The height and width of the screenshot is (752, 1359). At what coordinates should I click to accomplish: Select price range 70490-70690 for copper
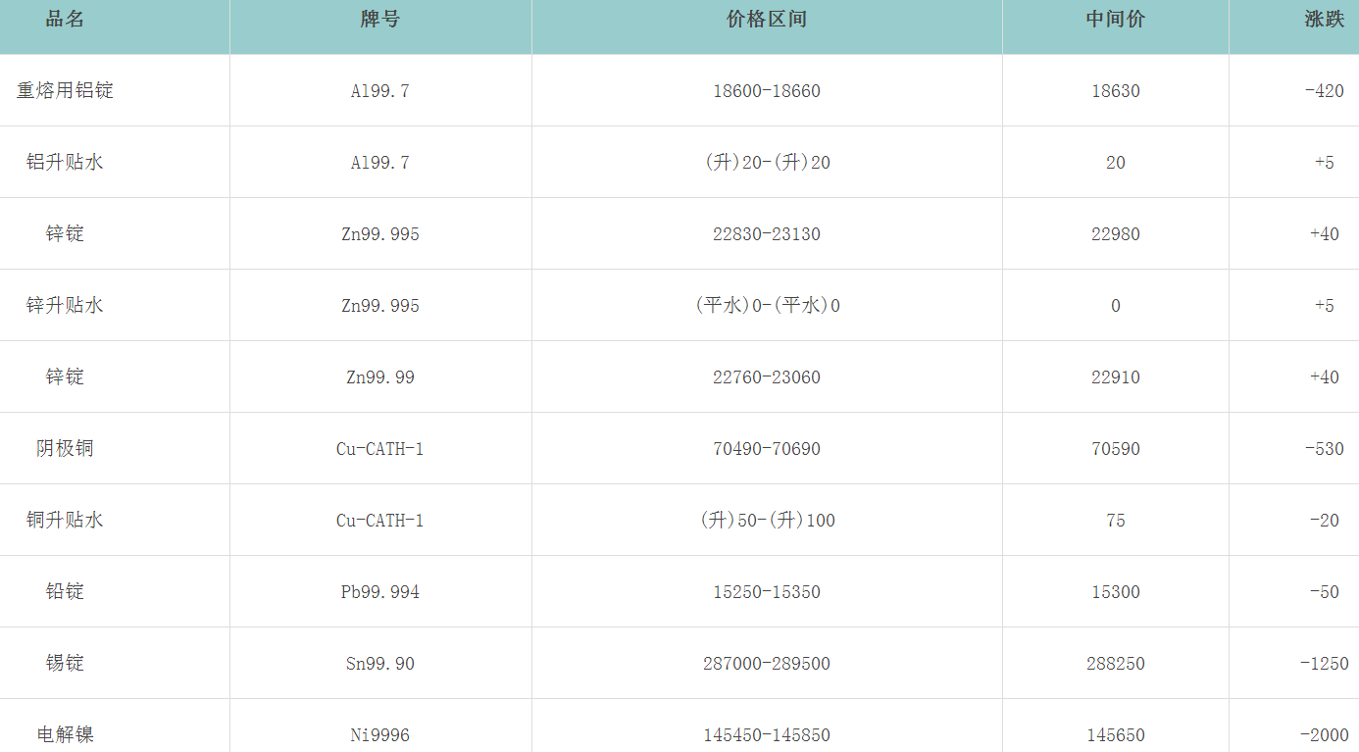(767, 449)
